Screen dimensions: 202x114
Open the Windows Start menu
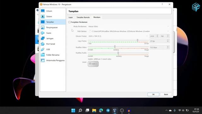click(73, 111)
